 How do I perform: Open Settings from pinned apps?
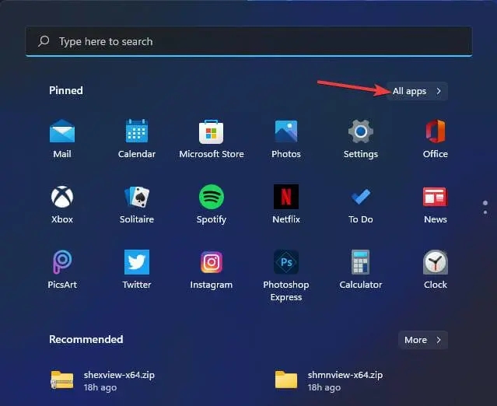coord(361,138)
